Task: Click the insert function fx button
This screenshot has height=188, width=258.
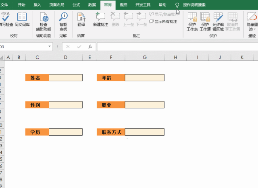Action: pos(90,47)
